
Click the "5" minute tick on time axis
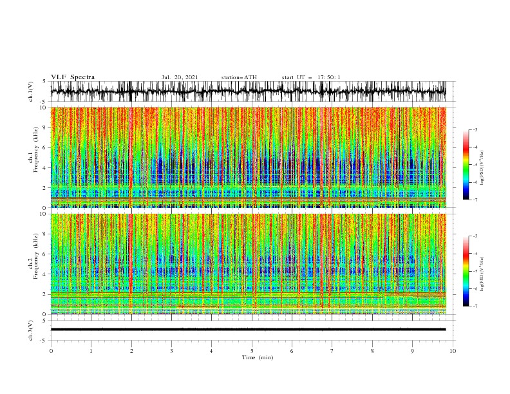tap(252, 351)
